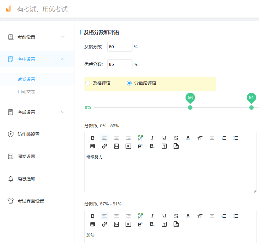Select the italic formatting icon

click(x=152, y=138)
